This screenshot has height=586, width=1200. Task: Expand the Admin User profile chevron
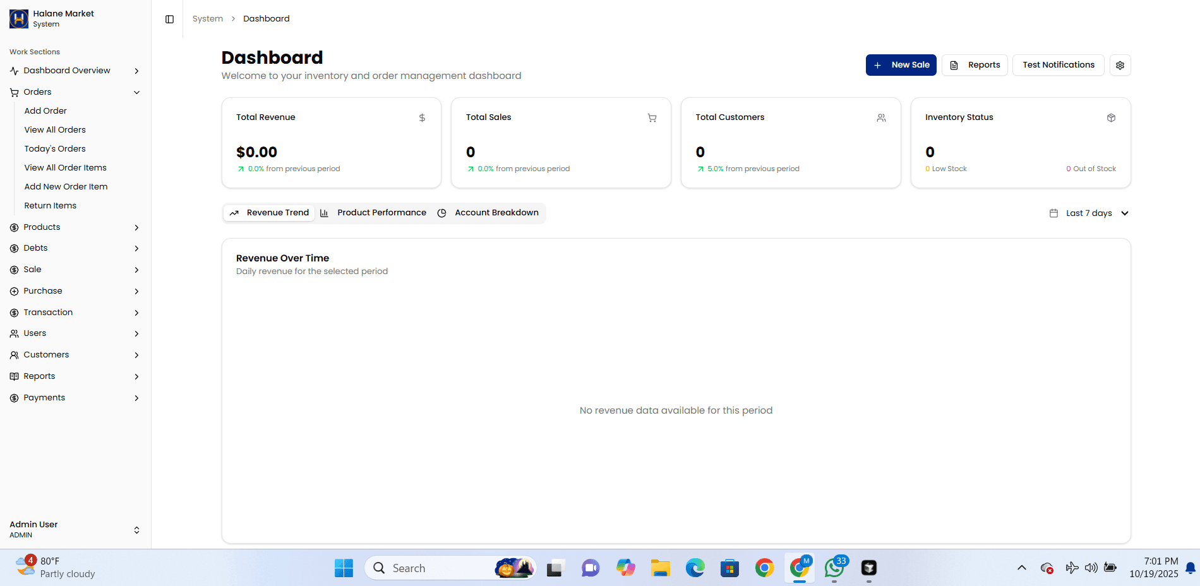pyautogui.click(x=136, y=530)
